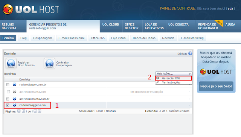
Task: Click globe icon beside redeseblogger.com
Action: point(14,105)
